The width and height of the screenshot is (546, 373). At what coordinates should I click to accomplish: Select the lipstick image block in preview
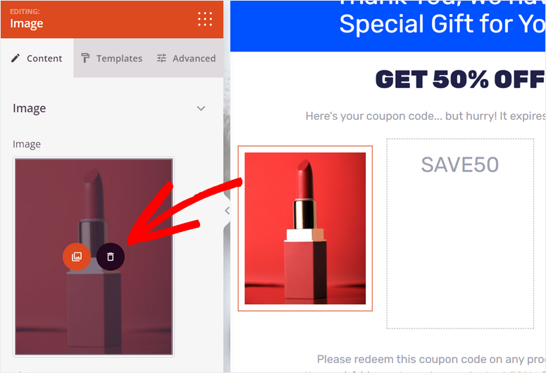(305, 228)
